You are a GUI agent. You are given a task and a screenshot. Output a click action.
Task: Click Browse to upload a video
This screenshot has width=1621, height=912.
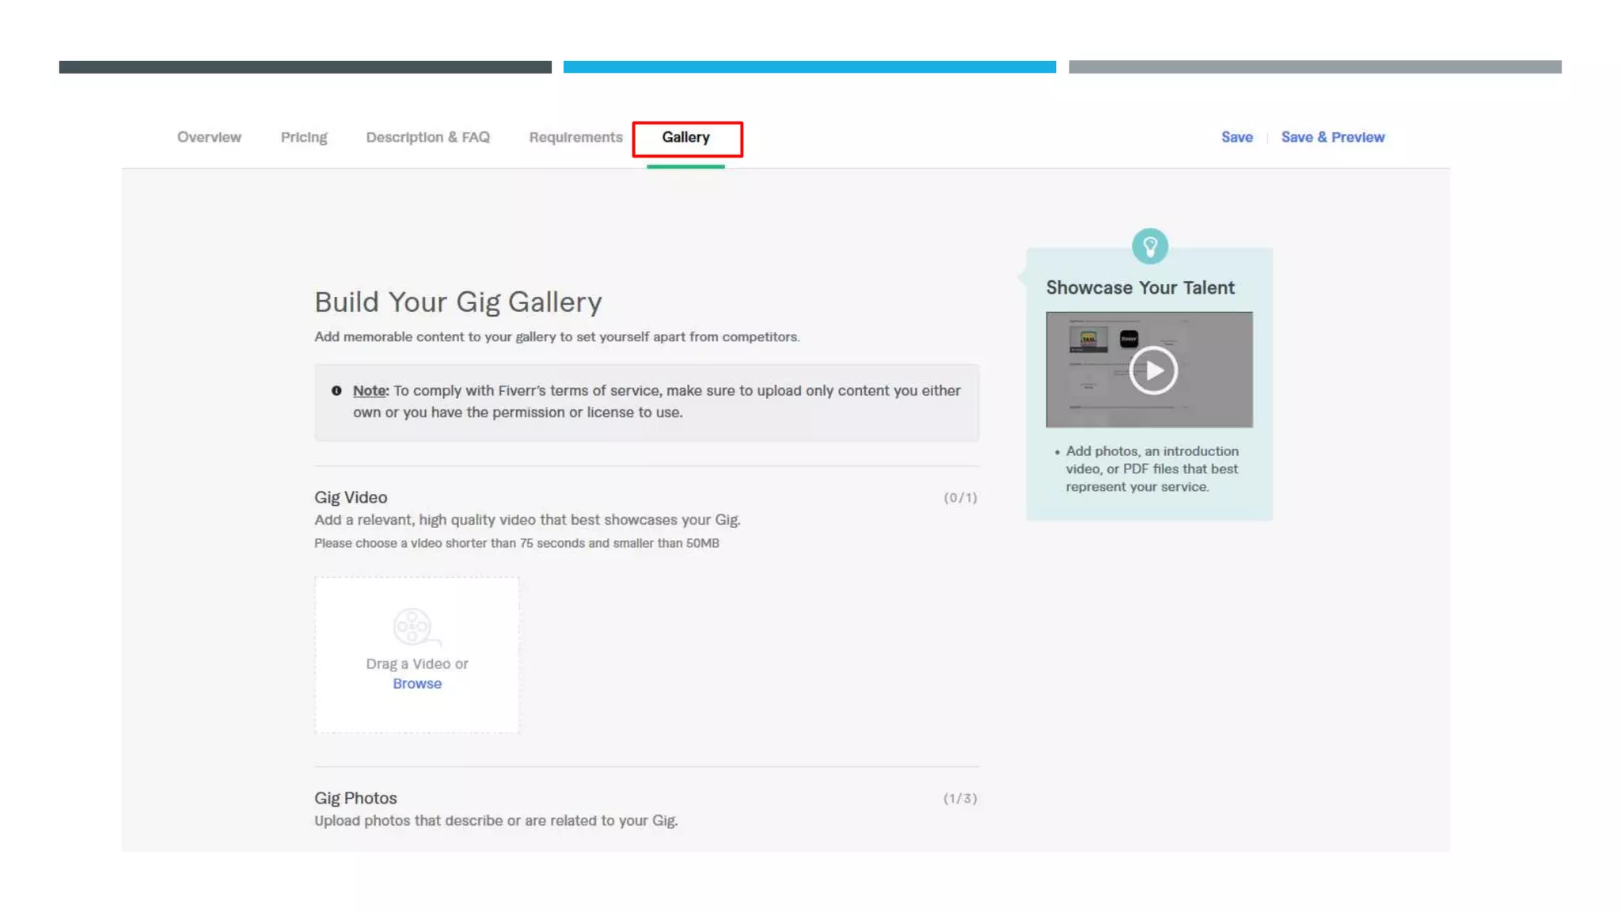(417, 684)
